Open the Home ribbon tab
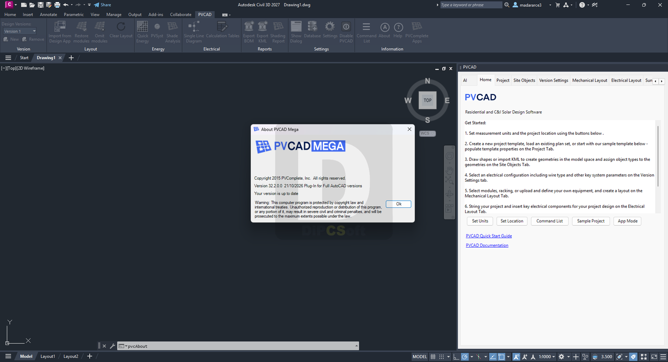The image size is (668, 362). (x=10, y=15)
